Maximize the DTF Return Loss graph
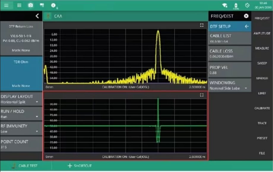Viewport: 273px width, 172px height. pyautogui.click(x=201, y=25)
